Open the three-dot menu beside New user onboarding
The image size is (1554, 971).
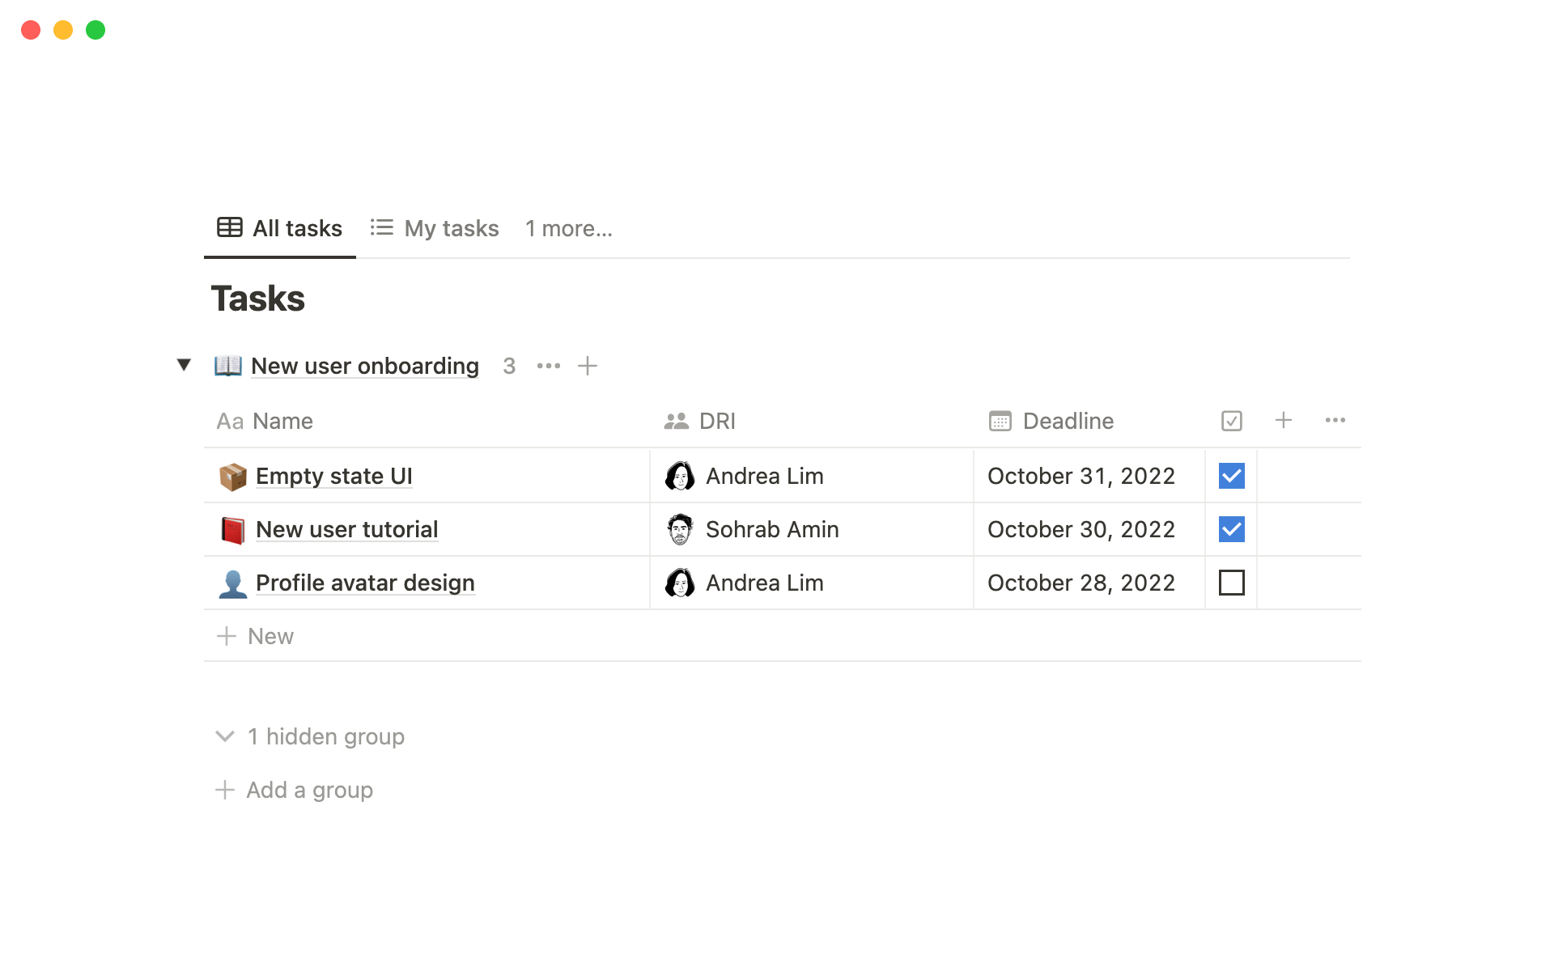(x=549, y=366)
